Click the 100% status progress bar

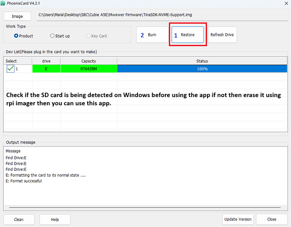202,69
